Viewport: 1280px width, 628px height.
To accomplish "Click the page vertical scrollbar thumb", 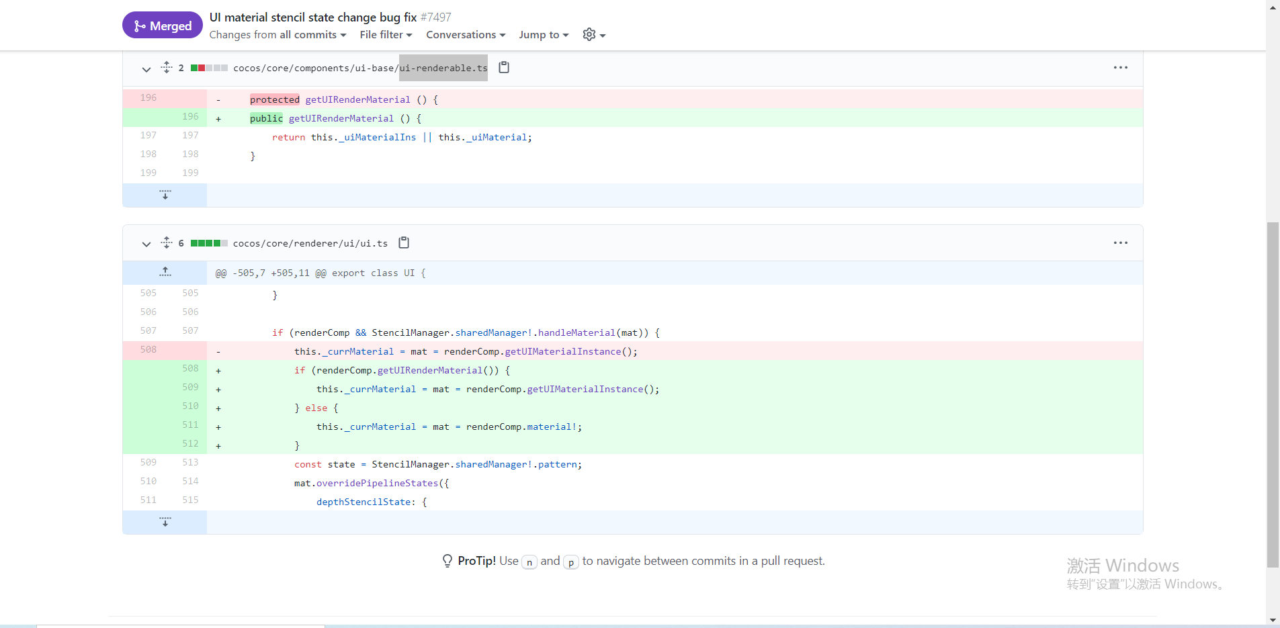I will click(1273, 395).
